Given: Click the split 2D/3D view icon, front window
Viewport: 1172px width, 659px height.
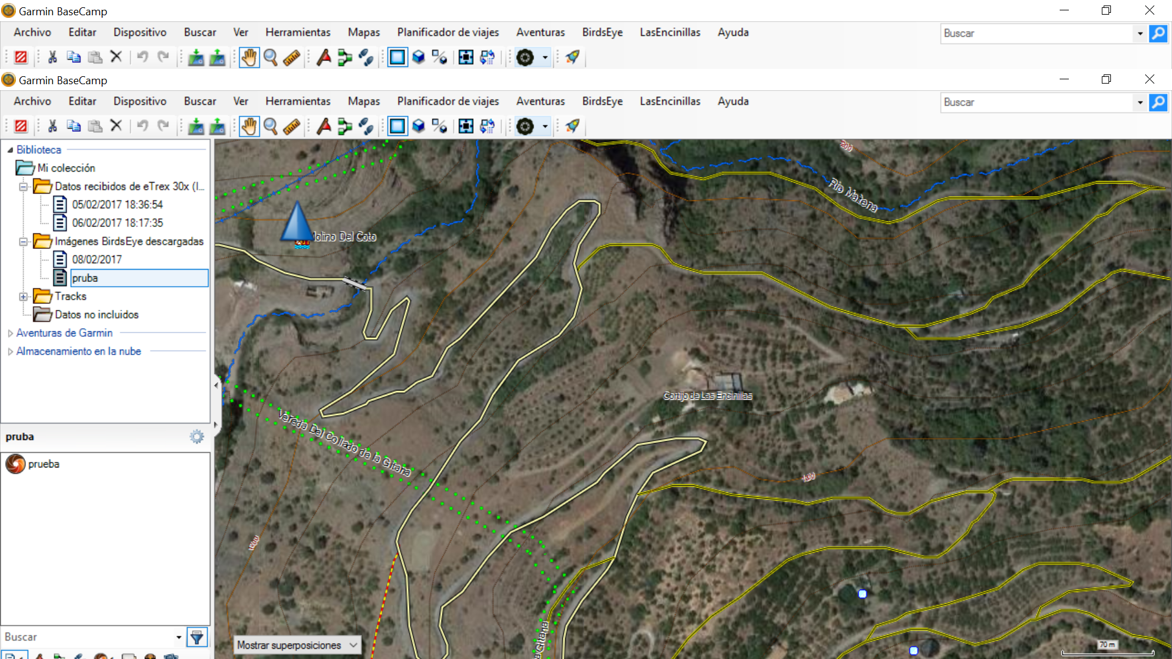Looking at the screenshot, I should (440, 126).
